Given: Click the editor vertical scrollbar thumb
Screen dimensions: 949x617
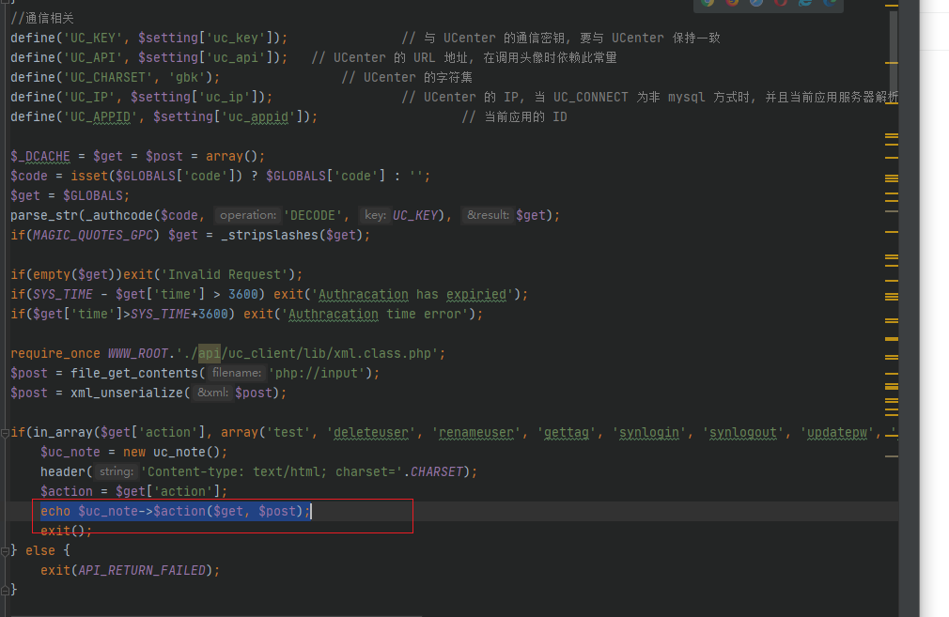Looking at the screenshot, I should pos(894,52).
